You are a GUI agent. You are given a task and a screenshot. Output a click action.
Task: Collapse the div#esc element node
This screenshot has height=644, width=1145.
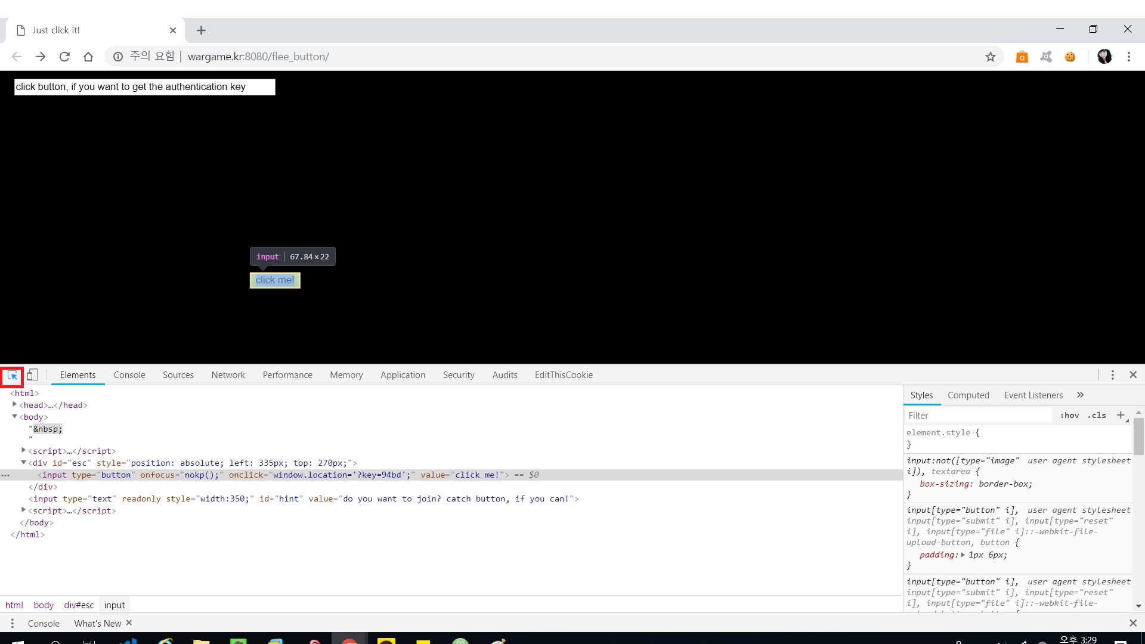click(24, 463)
